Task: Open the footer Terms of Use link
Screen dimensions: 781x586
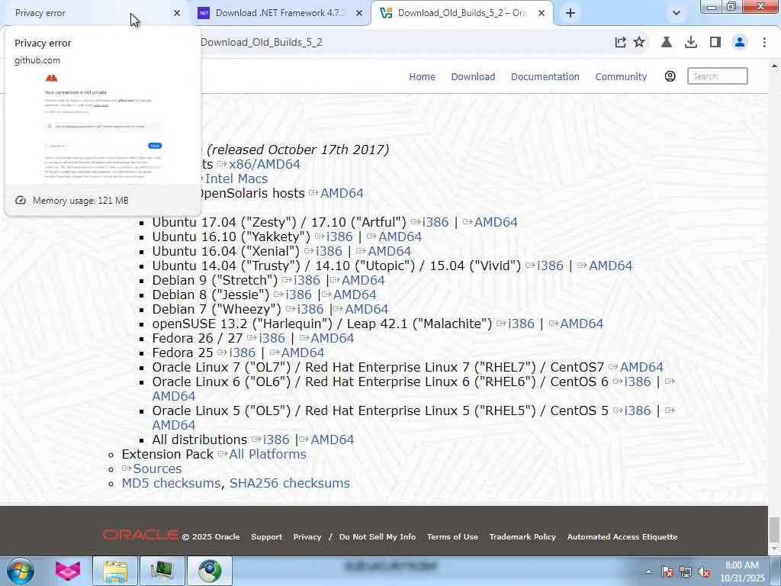Action: 452,536
